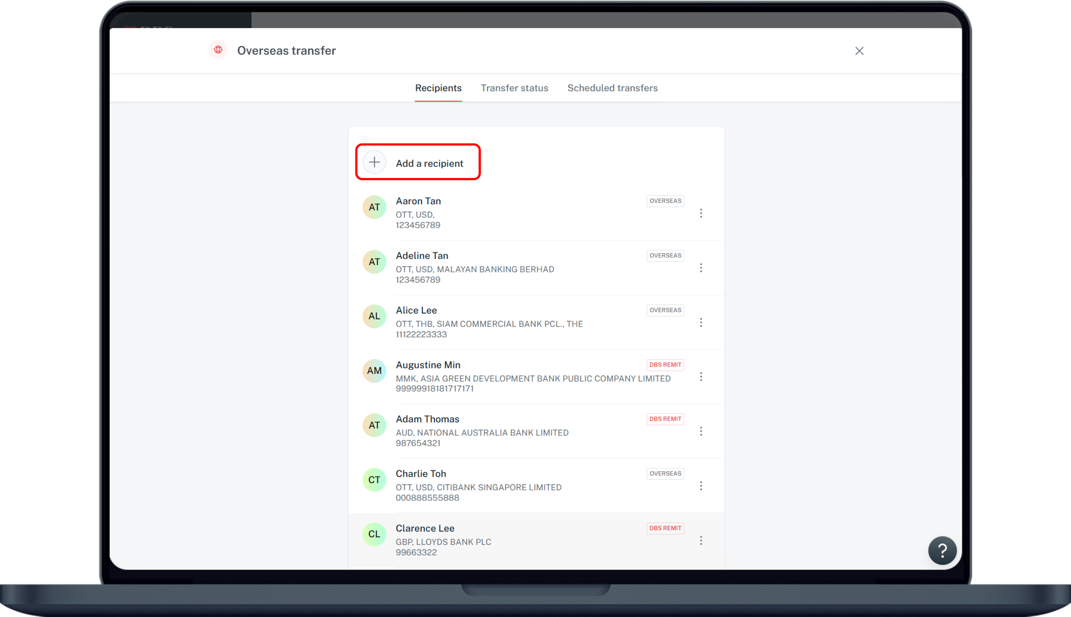Screen dimensions: 1071x617
Task: Click the DBS REMIT badge for Adam Thomas
Action: pyautogui.click(x=665, y=419)
